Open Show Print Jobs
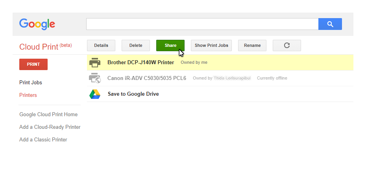The width and height of the screenshot is (366, 193). [211, 45]
